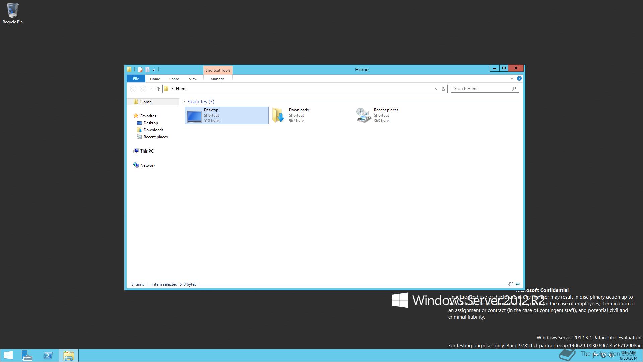Open the Recycle Bin desktop icon
The image size is (643, 362).
pos(12,13)
